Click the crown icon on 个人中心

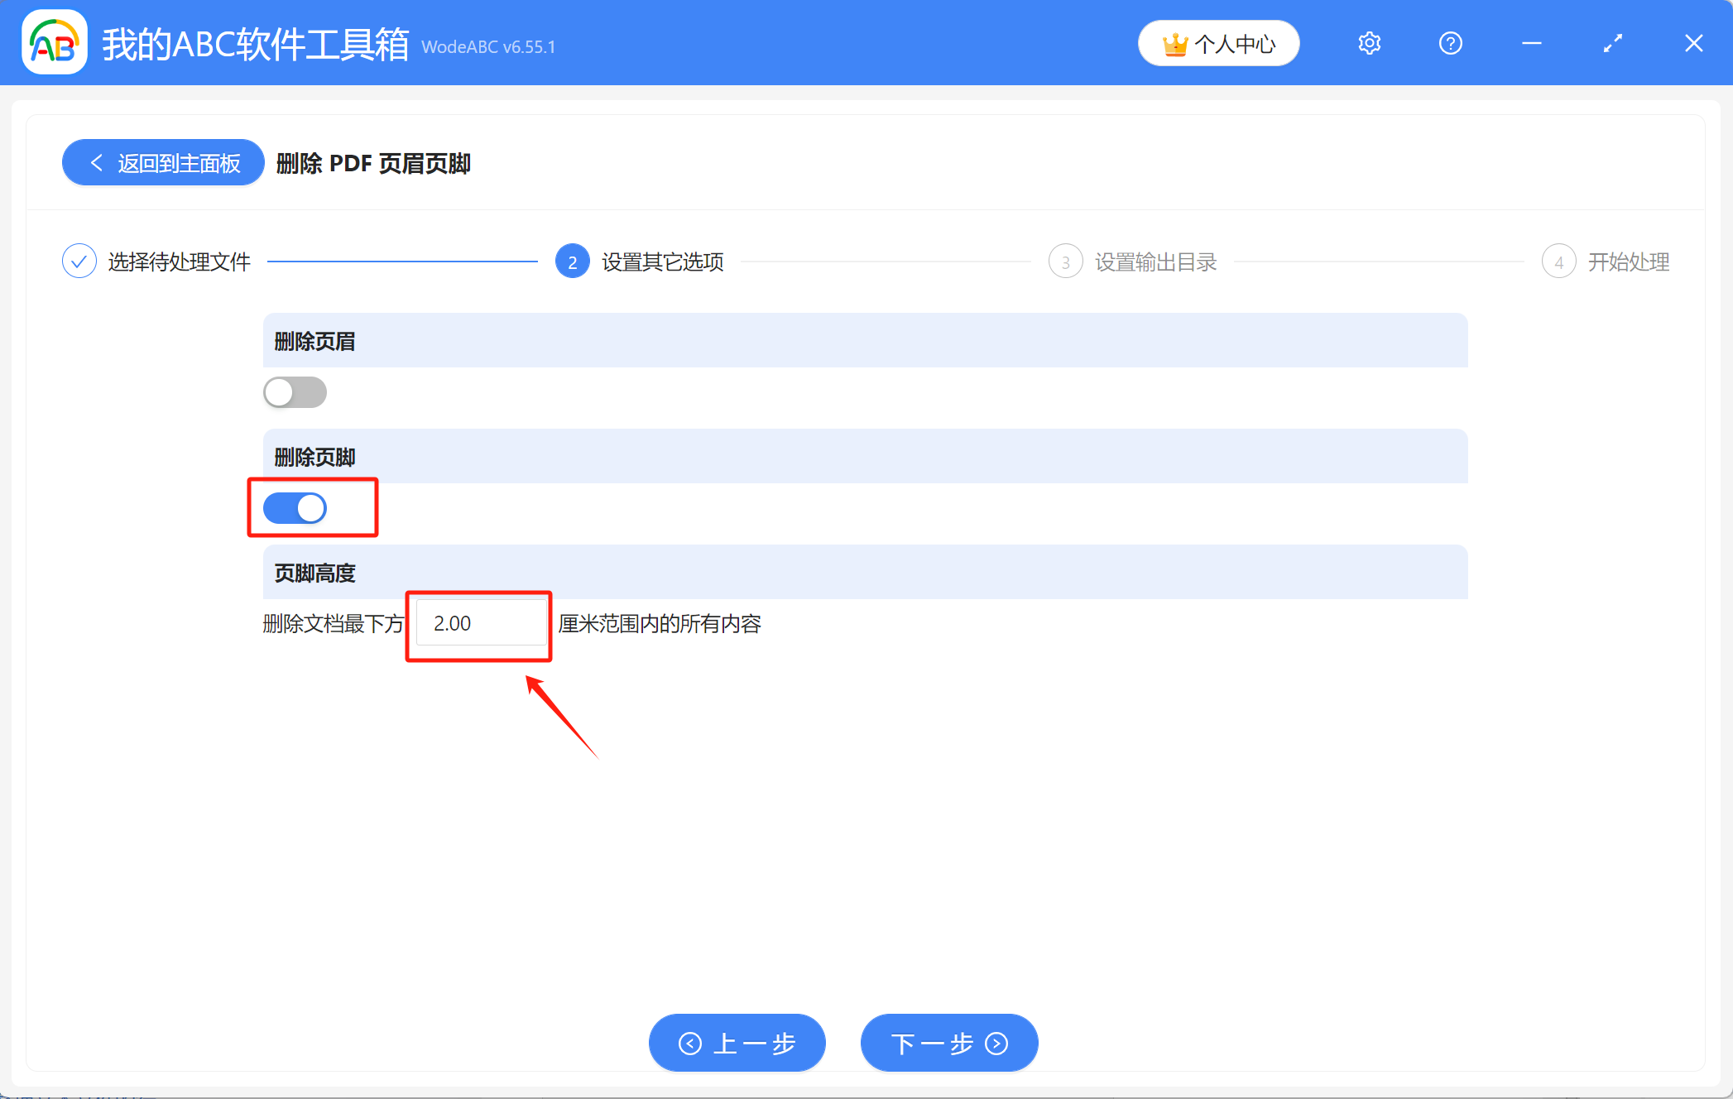1176,43
